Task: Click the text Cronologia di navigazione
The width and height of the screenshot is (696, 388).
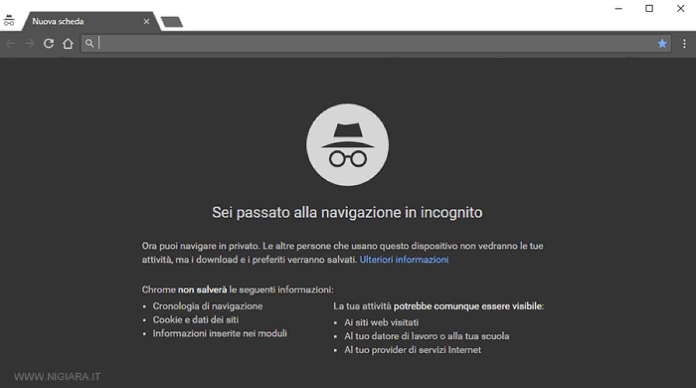Action: [x=208, y=306]
